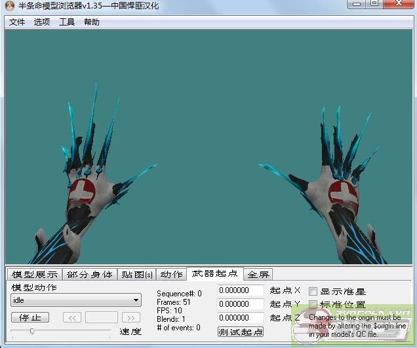417x348 pixels.
Task: Toggle the 标准位置 checkbox
Action: click(313, 305)
